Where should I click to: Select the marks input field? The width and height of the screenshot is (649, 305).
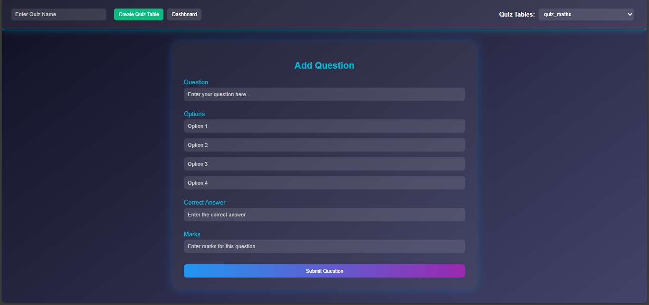point(324,246)
